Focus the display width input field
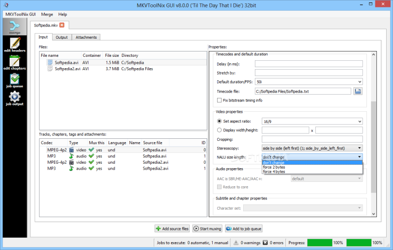Viewport: 393px width, 250px height. pyautogui.click(x=285, y=130)
